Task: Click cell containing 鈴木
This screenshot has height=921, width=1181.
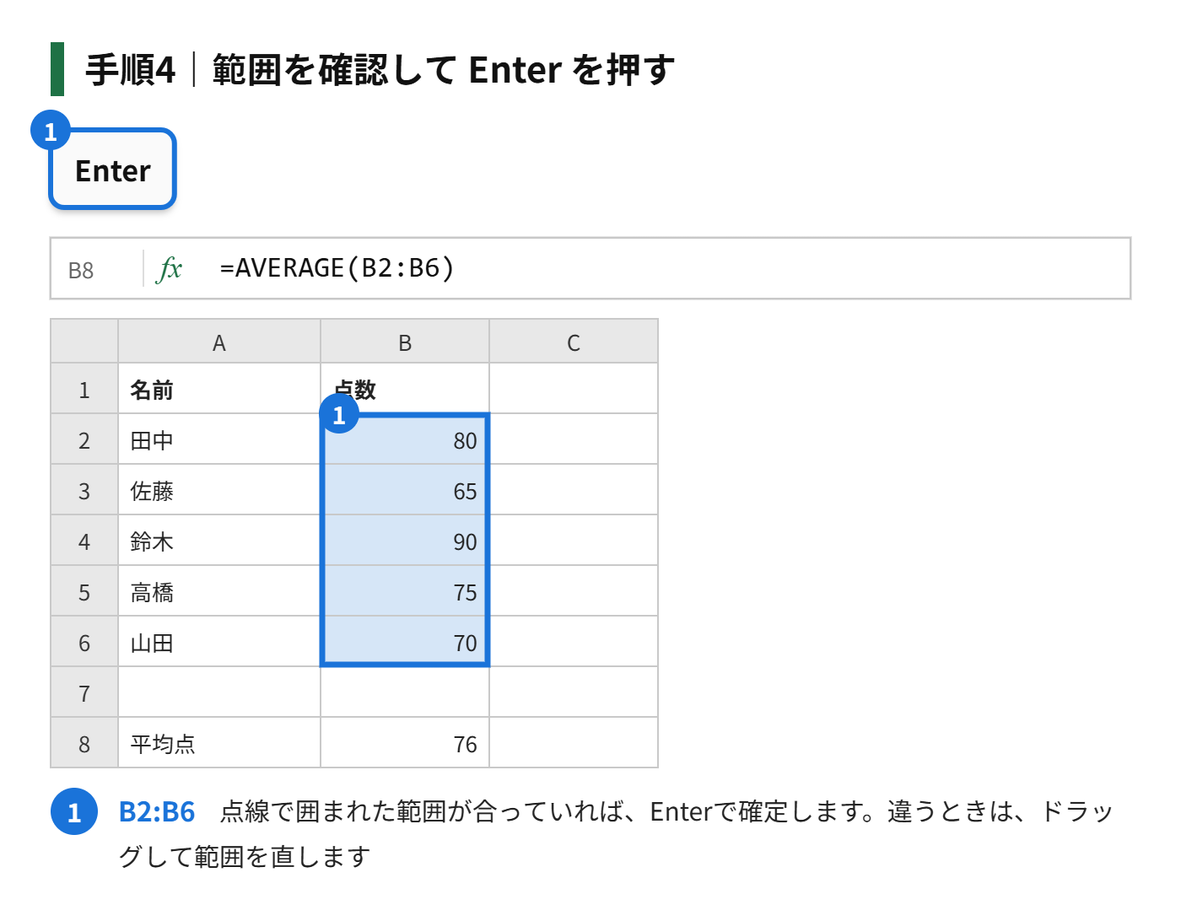Action: tap(219, 541)
